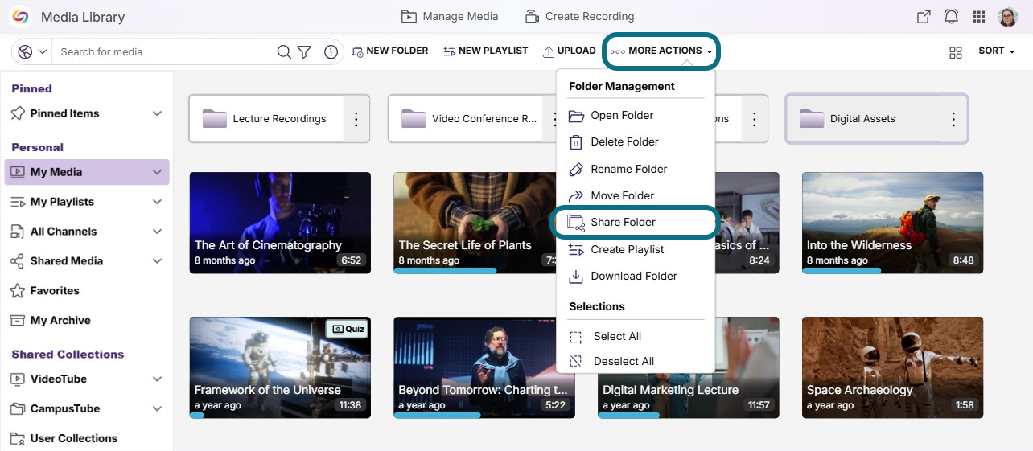Open the apps grid menu
The width and height of the screenshot is (1033, 451).
(x=979, y=17)
